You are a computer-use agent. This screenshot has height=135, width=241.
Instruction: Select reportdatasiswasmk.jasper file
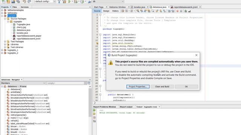pyautogui.click(x=29, y=36)
